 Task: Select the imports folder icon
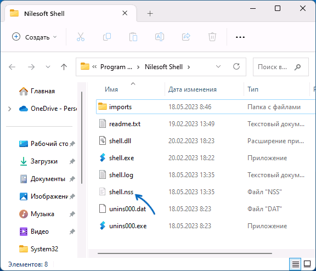(x=103, y=106)
